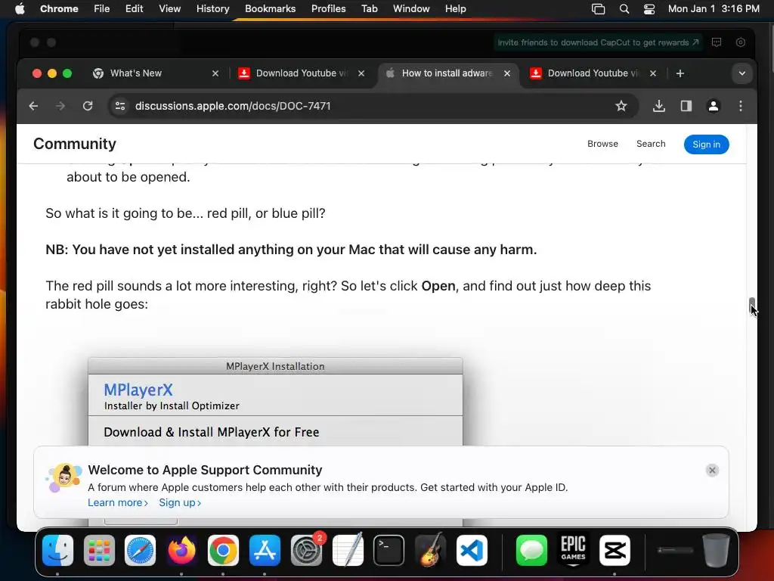
Task: Go back to previous page
Action: tap(33, 106)
